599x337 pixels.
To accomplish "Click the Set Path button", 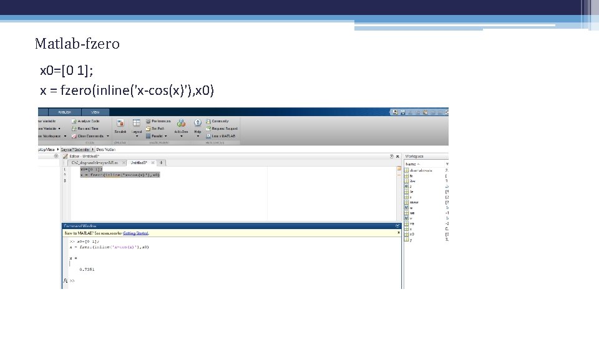I will coord(155,129).
